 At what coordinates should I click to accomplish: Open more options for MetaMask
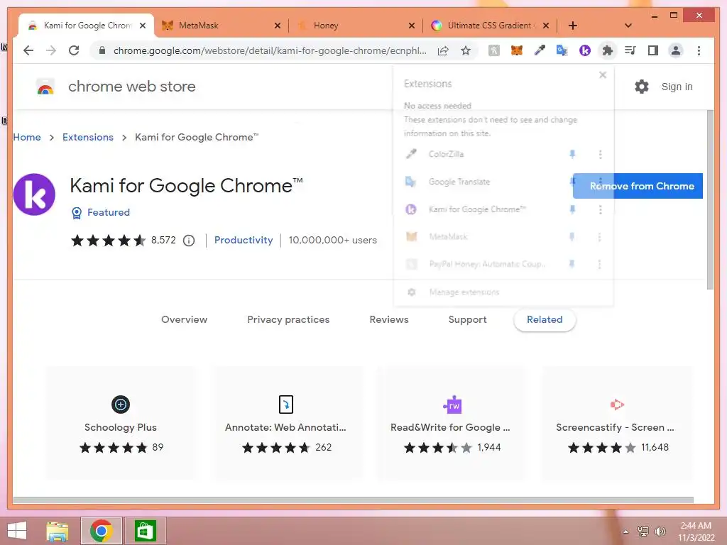[x=599, y=237]
